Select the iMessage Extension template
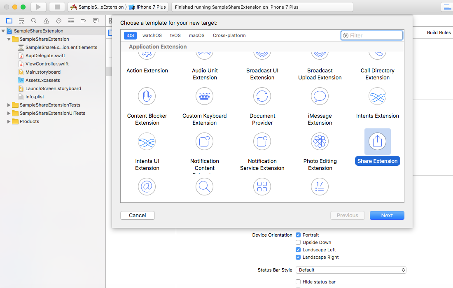The width and height of the screenshot is (453, 288). pos(320,96)
